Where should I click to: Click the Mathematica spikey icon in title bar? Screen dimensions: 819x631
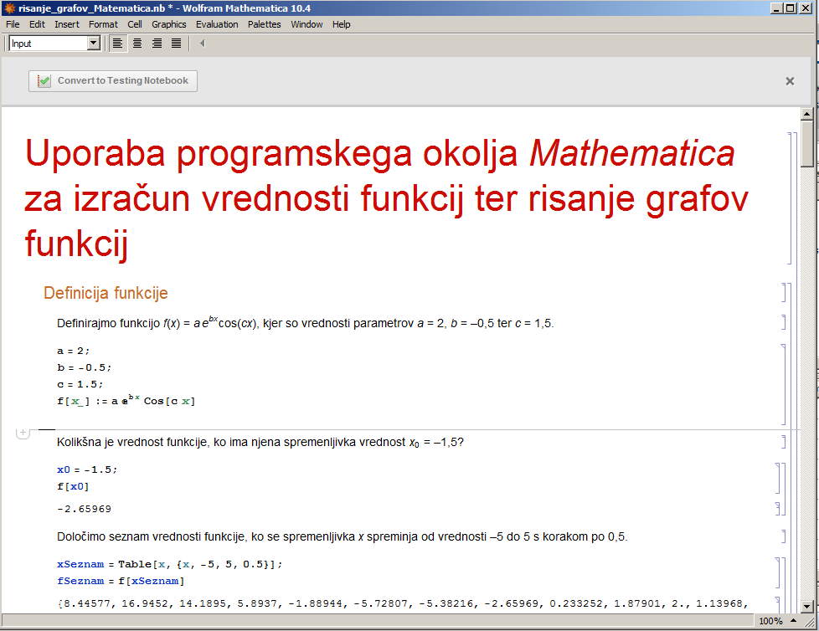click(x=9, y=8)
